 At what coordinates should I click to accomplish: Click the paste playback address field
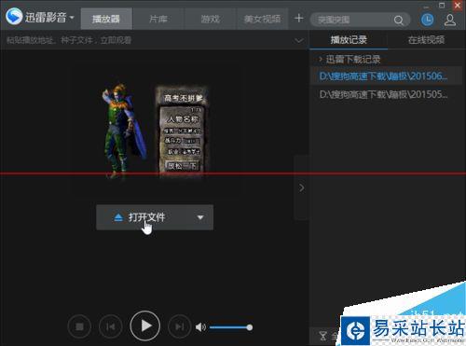(146, 40)
